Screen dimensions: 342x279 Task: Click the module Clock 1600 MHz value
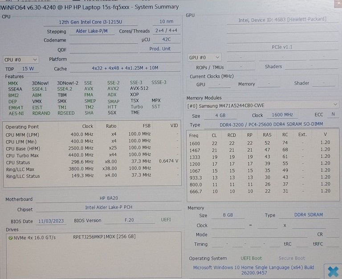(282, 115)
